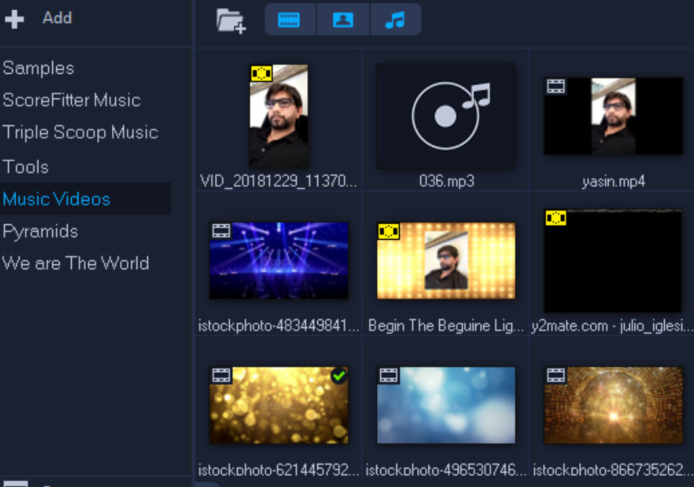Viewport: 694px width, 487px height.
Task: Select the music media filter icon
Action: [396, 19]
